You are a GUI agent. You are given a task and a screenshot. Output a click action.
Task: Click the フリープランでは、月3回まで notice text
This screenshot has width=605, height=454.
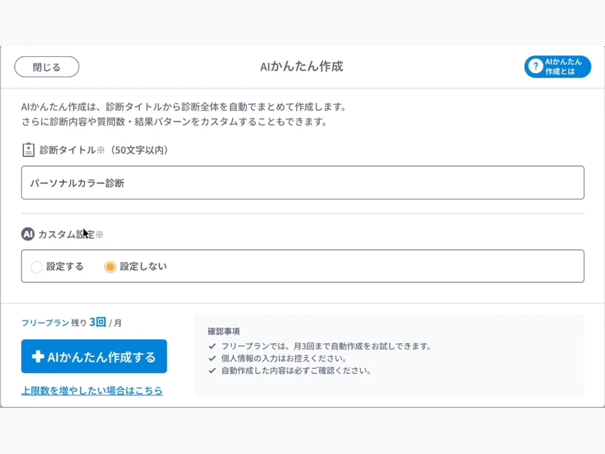(326, 346)
